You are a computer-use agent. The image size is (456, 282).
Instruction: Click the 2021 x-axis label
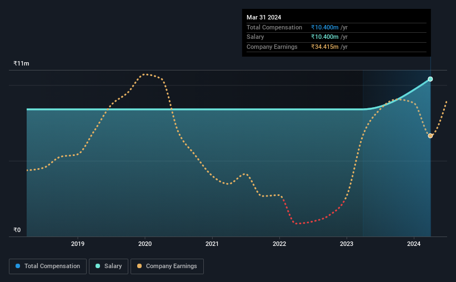point(212,244)
